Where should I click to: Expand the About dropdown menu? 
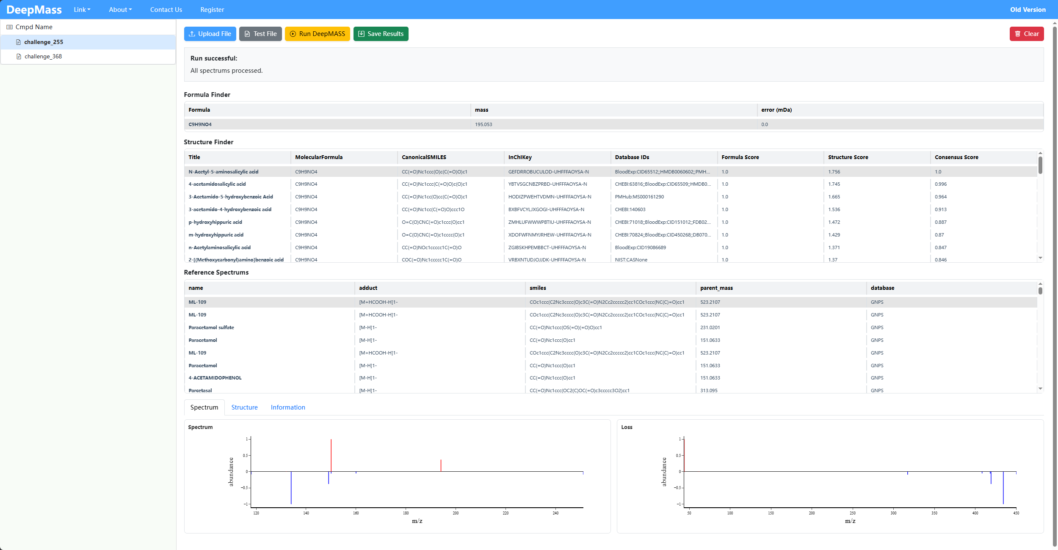click(120, 10)
